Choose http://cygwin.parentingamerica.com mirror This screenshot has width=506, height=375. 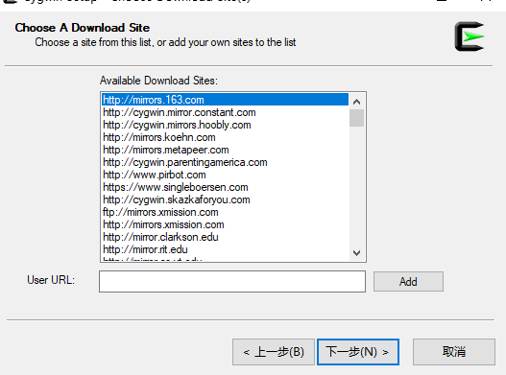pyautogui.click(x=225, y=162)
